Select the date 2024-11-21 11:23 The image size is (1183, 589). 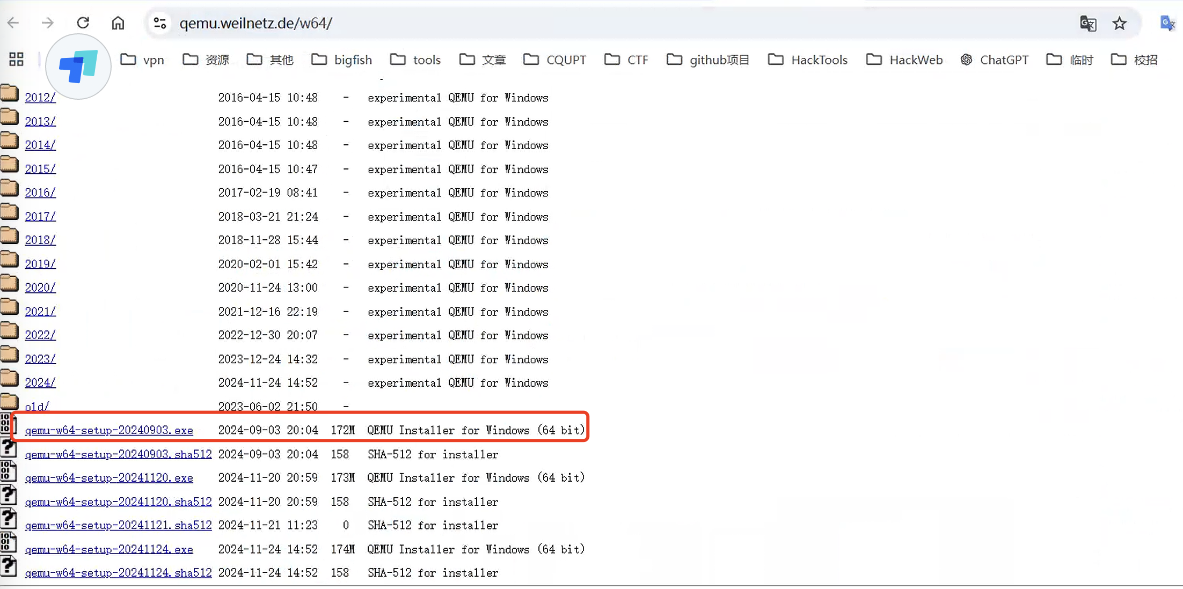[268, 525]
